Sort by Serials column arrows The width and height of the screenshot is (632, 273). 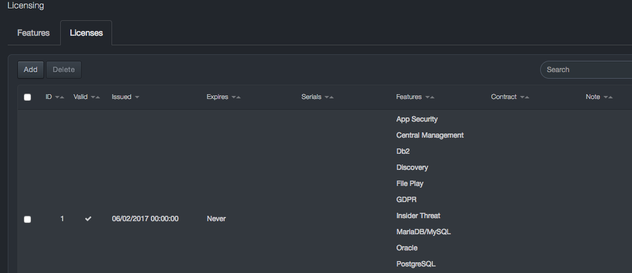[329, 97]
